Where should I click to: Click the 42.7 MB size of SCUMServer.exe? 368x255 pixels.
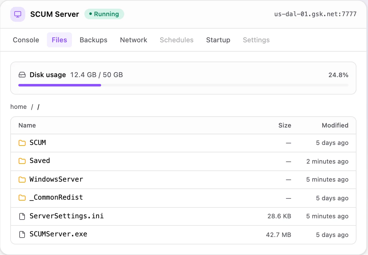(278, 234)
